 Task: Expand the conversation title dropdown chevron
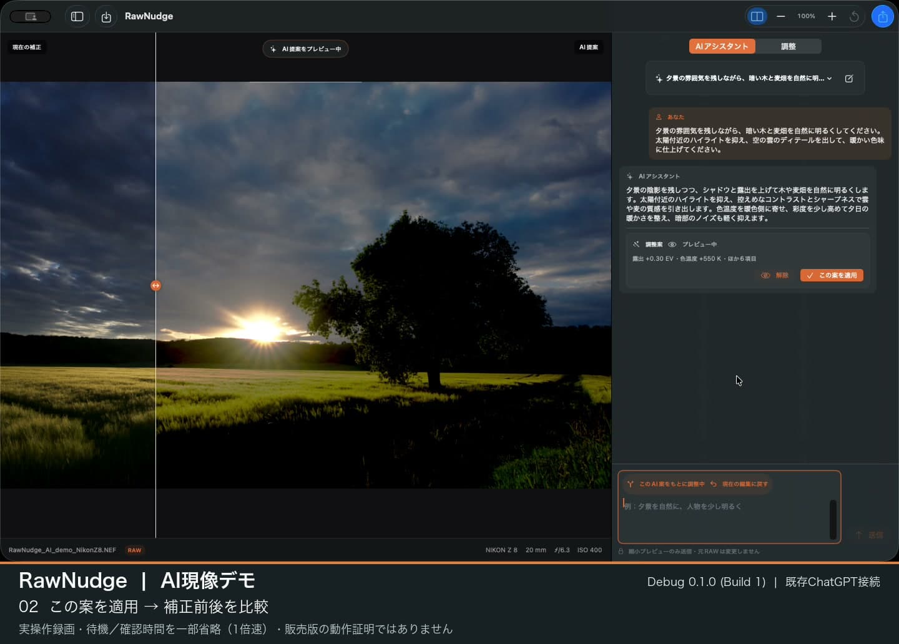(830, 79)
